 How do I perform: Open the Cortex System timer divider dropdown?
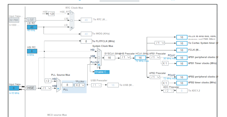tap(160, 43)
